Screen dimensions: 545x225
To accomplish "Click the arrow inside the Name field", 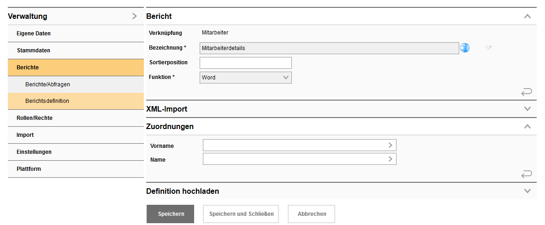I will coord(390,159).
